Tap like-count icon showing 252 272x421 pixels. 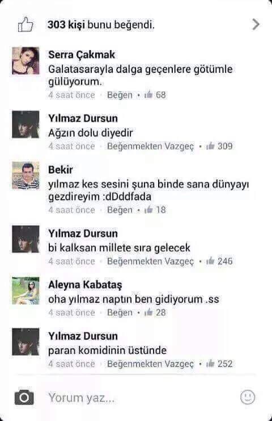point(210,364)
